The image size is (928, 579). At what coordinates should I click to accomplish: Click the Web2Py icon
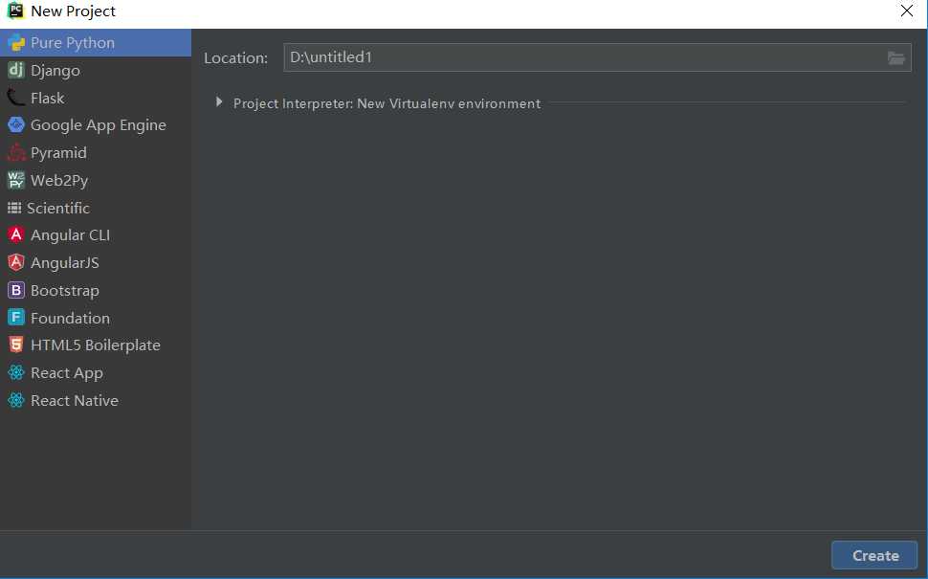click(x=16, y=180)
